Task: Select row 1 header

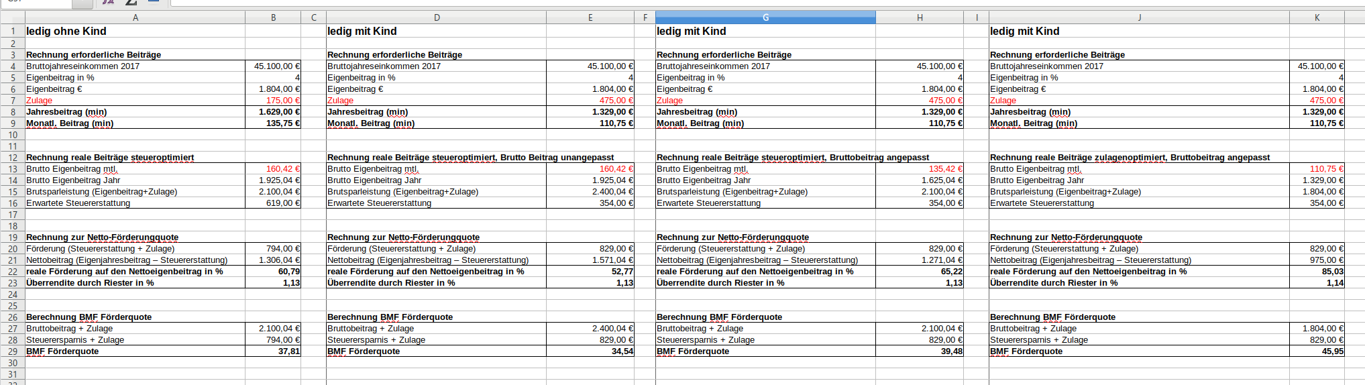Action: pos(12,31)
